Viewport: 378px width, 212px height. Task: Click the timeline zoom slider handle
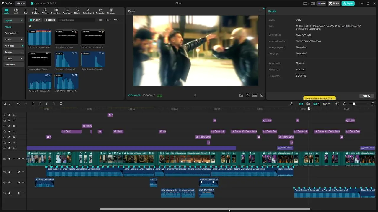354,104
